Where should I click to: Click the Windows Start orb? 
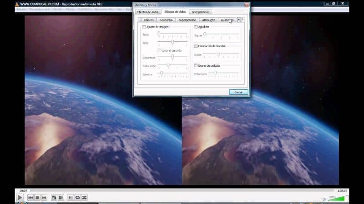[21, 203]
